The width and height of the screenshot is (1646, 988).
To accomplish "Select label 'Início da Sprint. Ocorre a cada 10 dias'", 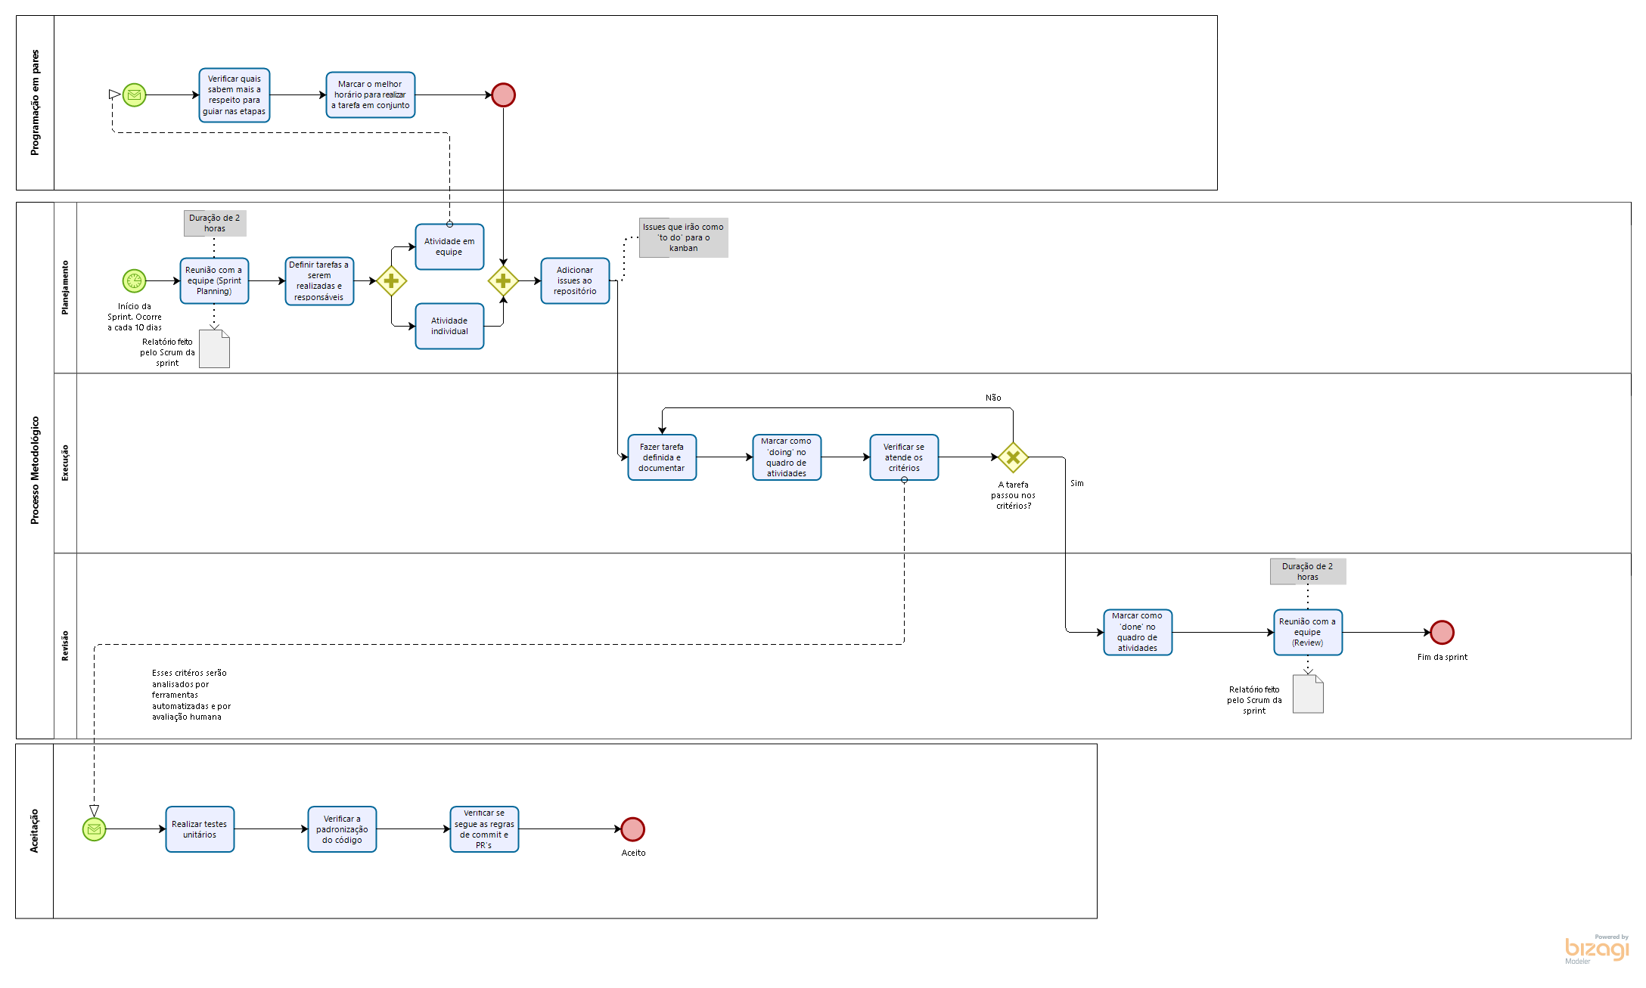I will coord(135,317).
